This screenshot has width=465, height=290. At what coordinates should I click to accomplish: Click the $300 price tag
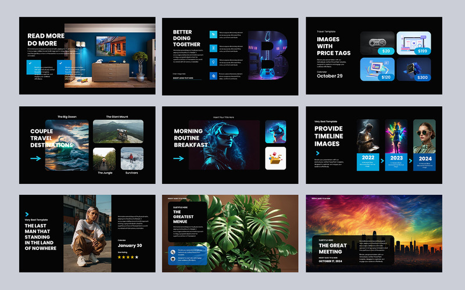click(x=421, y=77)
